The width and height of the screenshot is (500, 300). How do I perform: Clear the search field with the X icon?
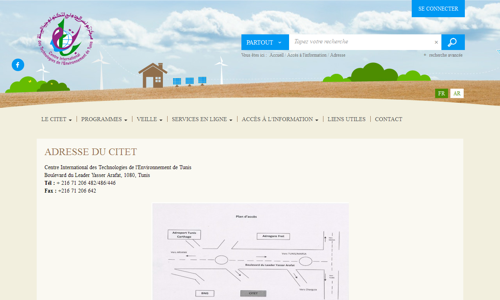(x=436, y=42)
